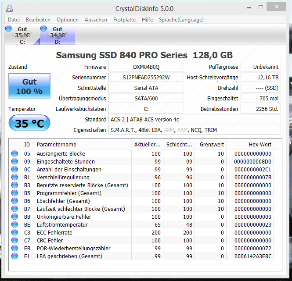292x281 pixels.
Task: Click hex value 0000000008D0
Action: pyautogui.click(x=253, y=162)
